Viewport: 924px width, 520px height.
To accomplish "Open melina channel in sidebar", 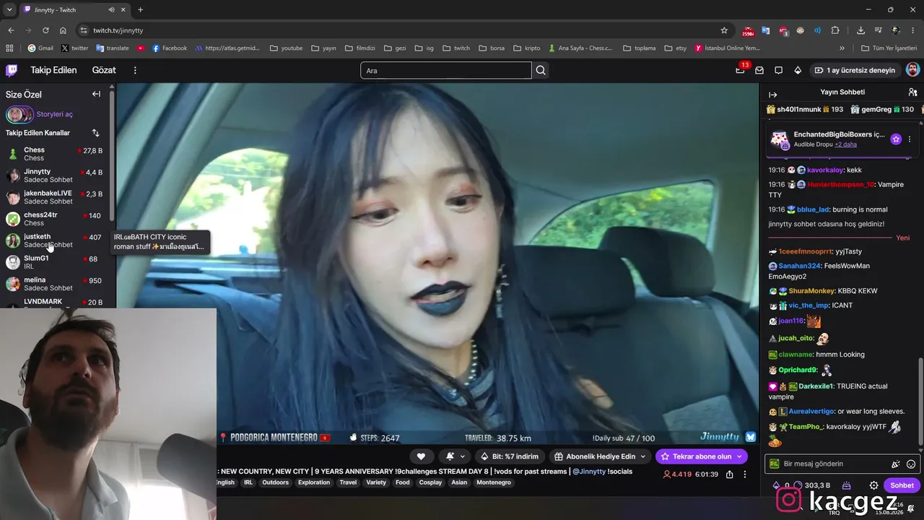I will click(x=56, y=284).
